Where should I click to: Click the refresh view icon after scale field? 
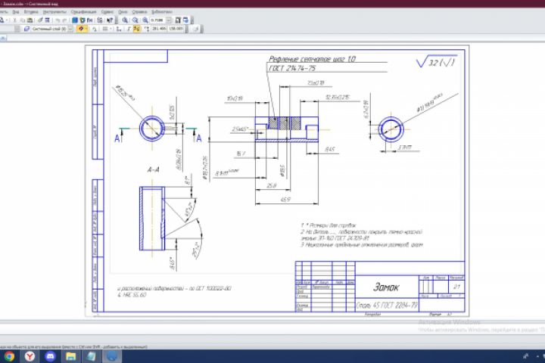(178, 20)
